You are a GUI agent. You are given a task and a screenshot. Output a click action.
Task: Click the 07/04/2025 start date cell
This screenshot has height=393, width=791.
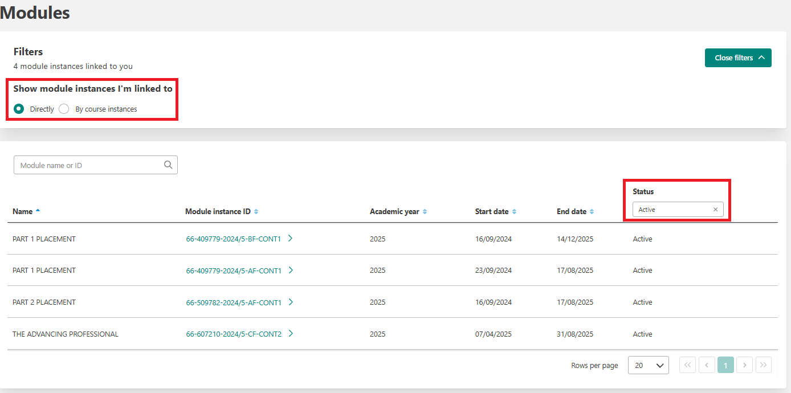[x=494, y=334]
